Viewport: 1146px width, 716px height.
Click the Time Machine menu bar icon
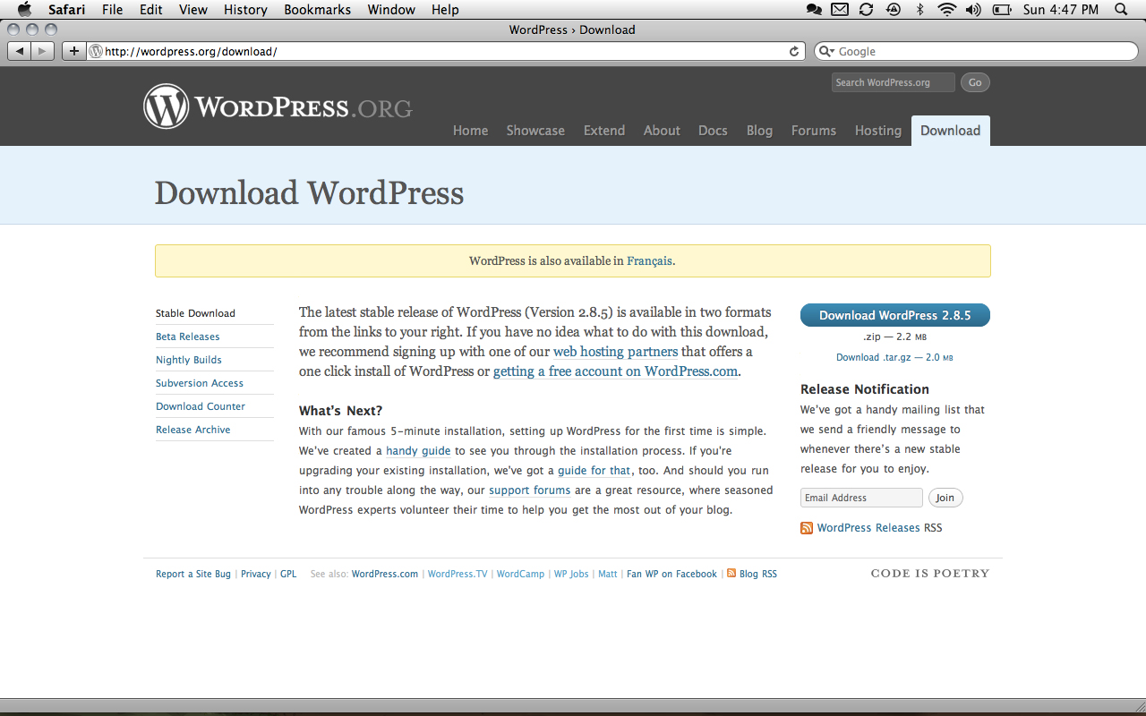click(893, 10)
